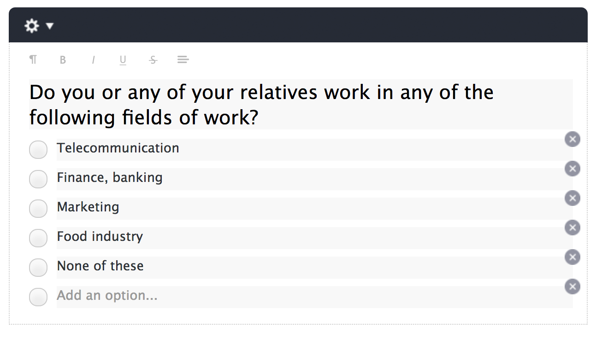Remove the Telecommunication option
Image resolution: width=602 pixels, height=339 pixels.
click(572, 139)
